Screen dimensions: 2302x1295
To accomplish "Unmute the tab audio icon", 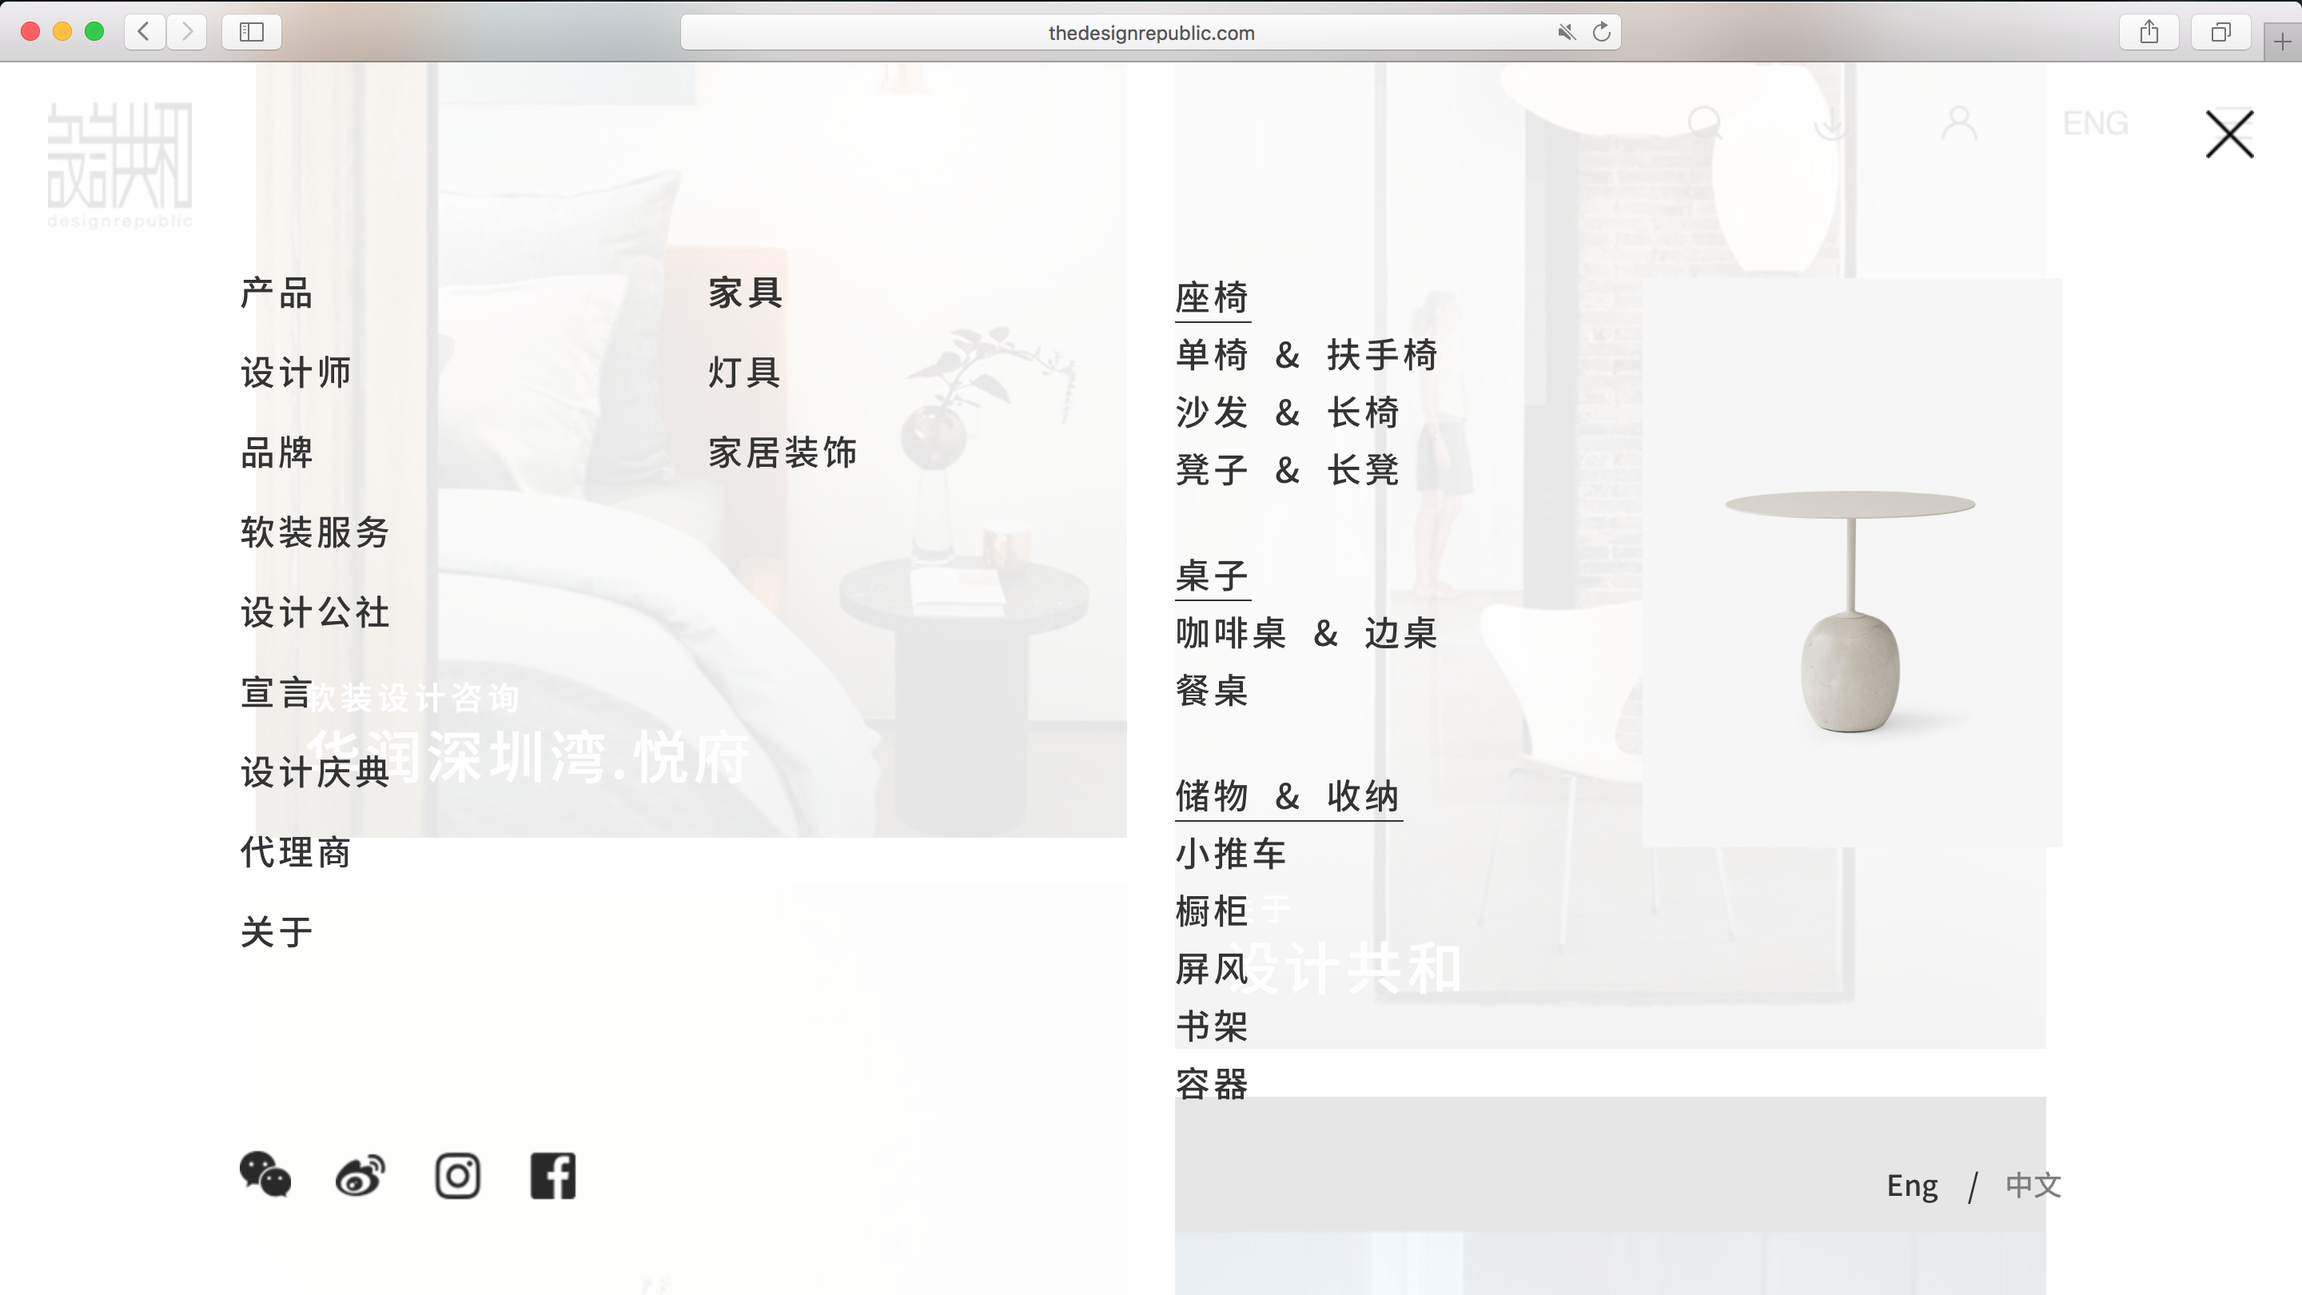I will (1566, 33).
